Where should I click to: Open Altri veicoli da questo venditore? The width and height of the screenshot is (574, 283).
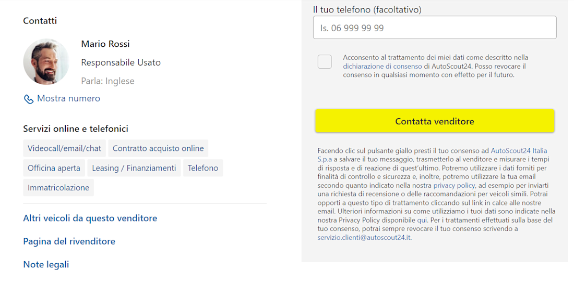(x=90, y=218)
